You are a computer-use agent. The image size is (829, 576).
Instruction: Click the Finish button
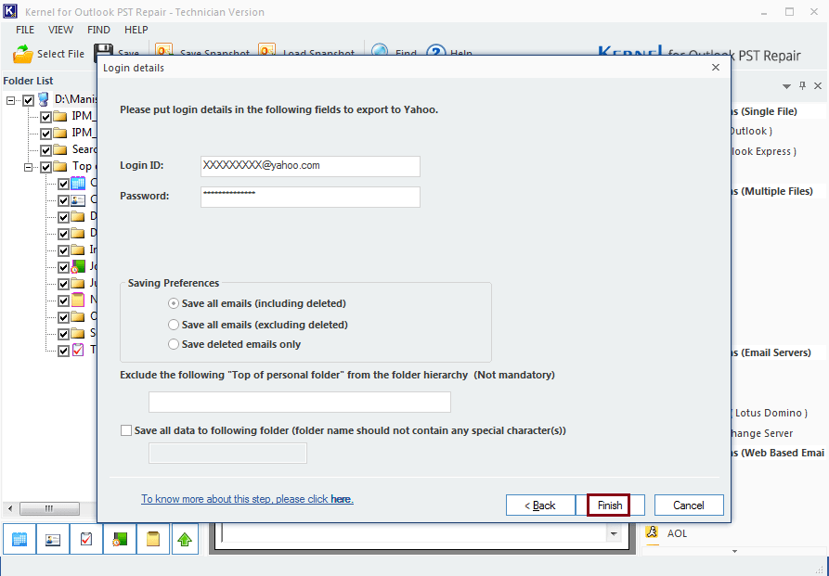pos(609,506)
